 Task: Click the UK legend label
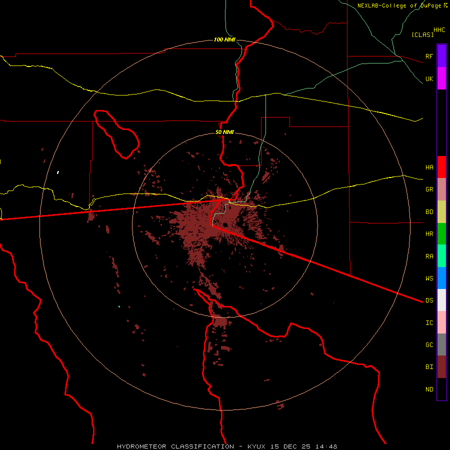click(429, 78)
